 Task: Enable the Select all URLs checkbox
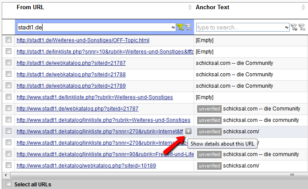tap(8, 184)
